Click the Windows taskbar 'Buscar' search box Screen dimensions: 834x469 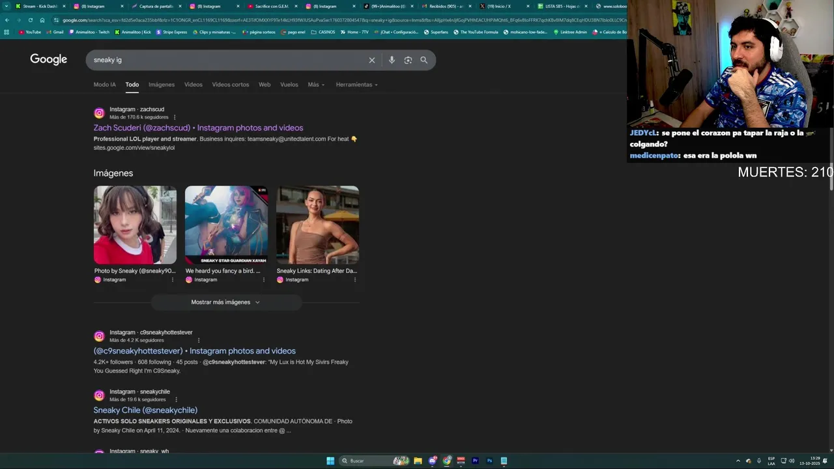click(374, 461)
